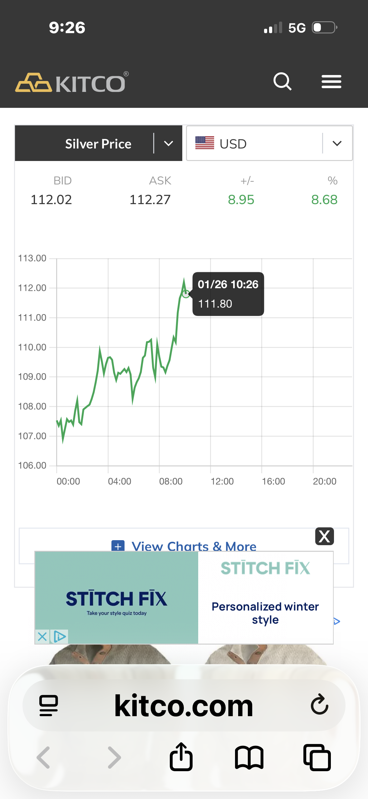Image resolution: width=368 pixels, height=799 pixels.
Task: Open Safari bookmarks book icon
Action: coord(249,757)
